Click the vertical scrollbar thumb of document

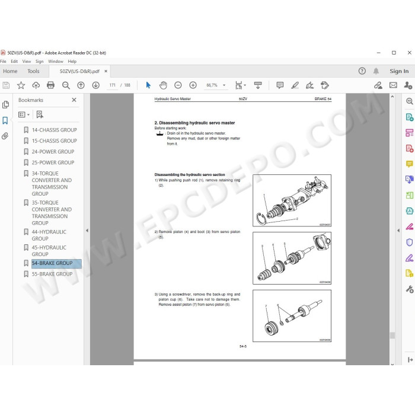point(392,336)
